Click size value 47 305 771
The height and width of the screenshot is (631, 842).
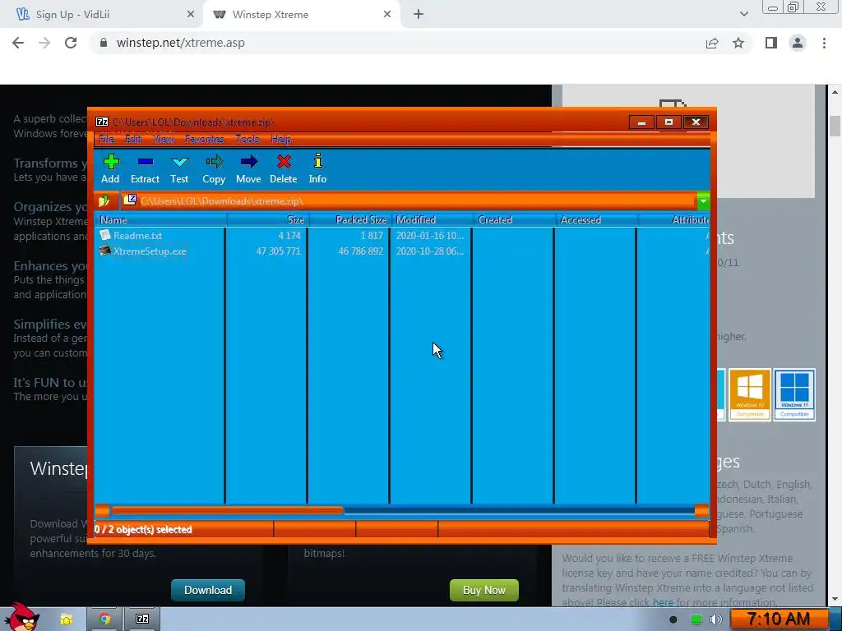(278, 251)
